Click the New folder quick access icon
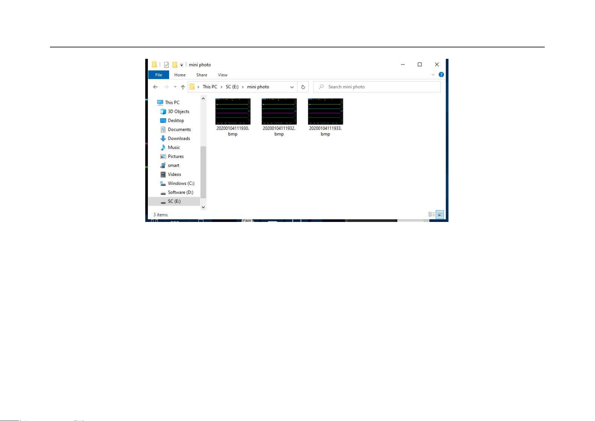This screenshot has height=421, width=595. click(174, 65)
